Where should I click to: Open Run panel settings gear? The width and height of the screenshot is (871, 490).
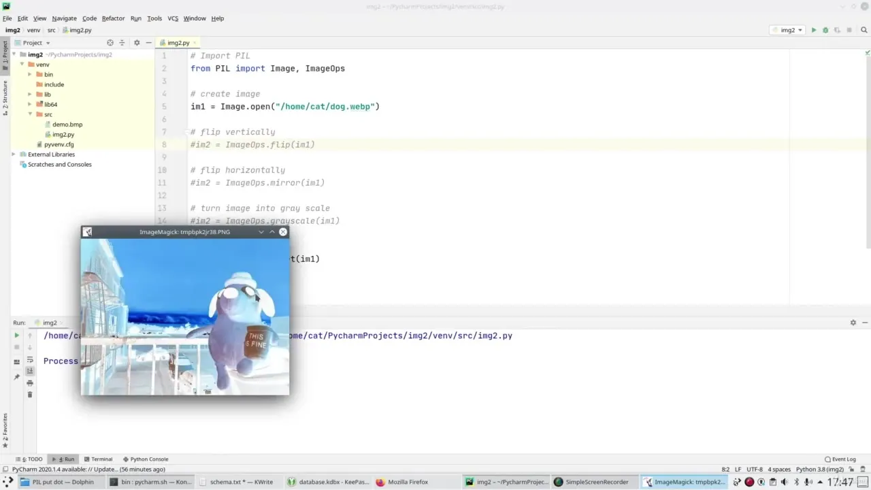coord(853,323)
